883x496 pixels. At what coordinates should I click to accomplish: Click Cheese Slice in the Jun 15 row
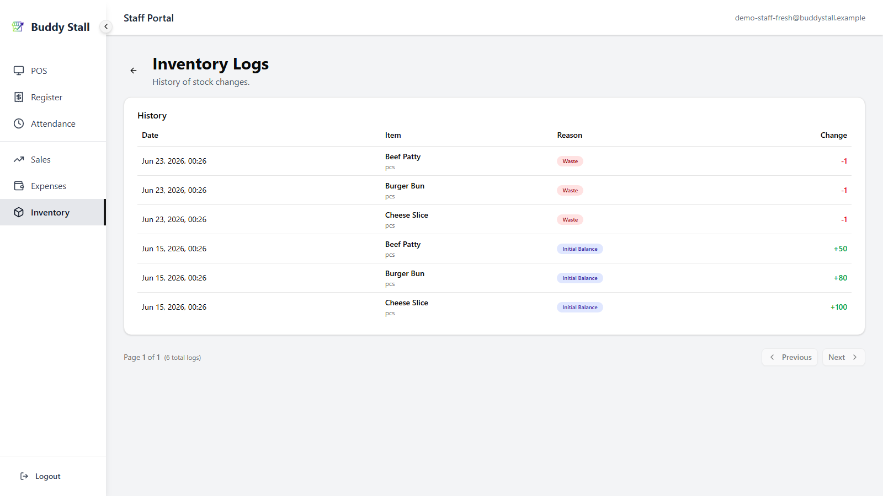coord(407,303)
